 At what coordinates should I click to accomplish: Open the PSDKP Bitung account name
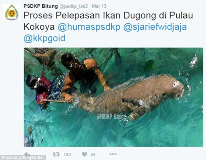point(41,6)
